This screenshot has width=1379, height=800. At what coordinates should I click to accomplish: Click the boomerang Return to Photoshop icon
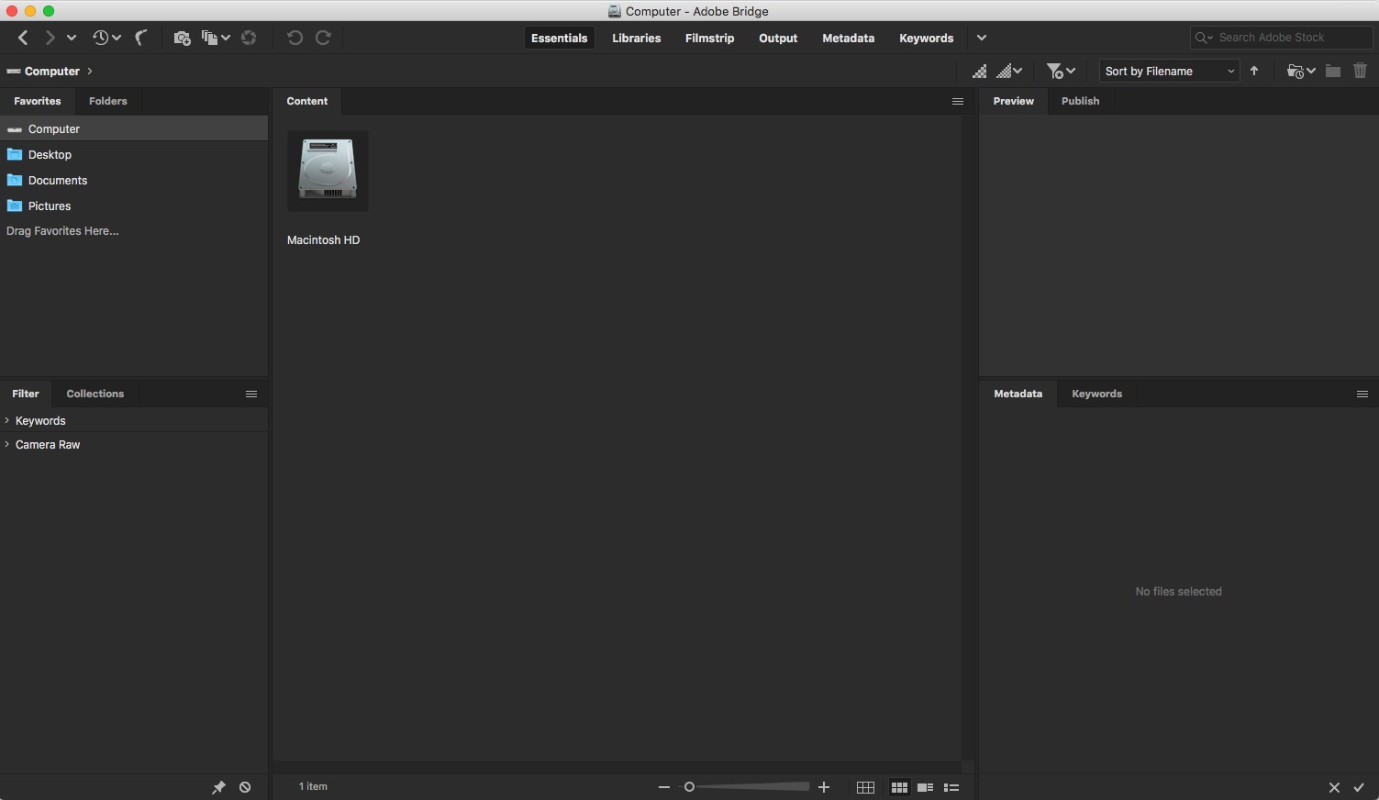coord(141,38)
